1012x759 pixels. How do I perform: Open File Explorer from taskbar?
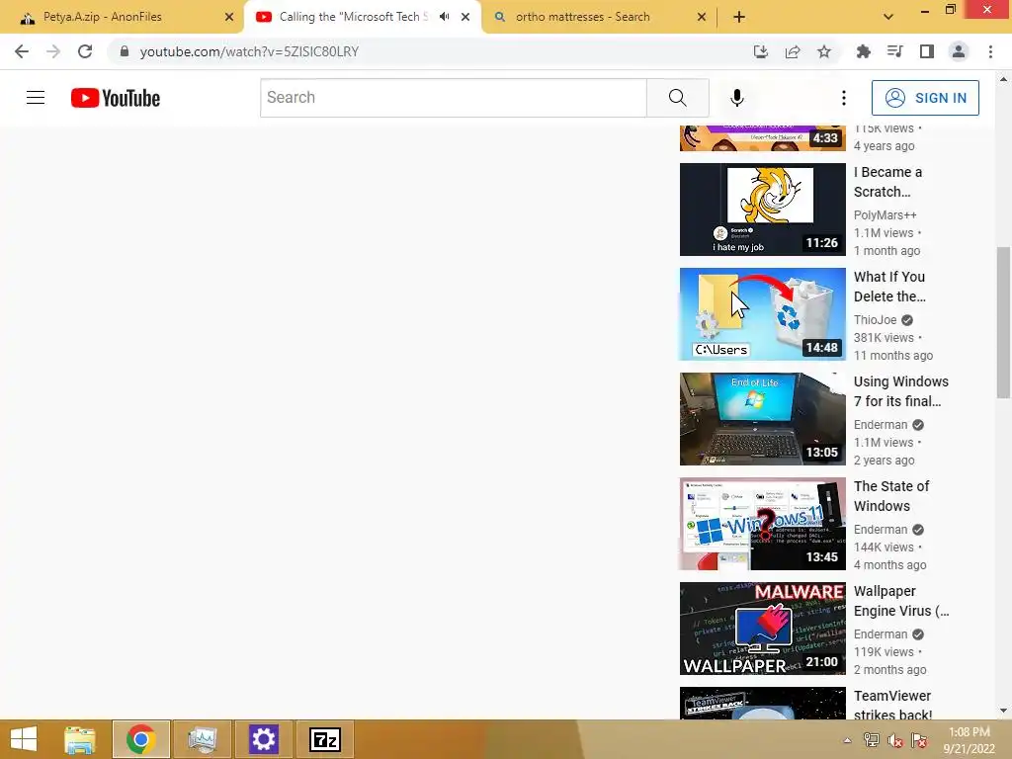point(80,739)
